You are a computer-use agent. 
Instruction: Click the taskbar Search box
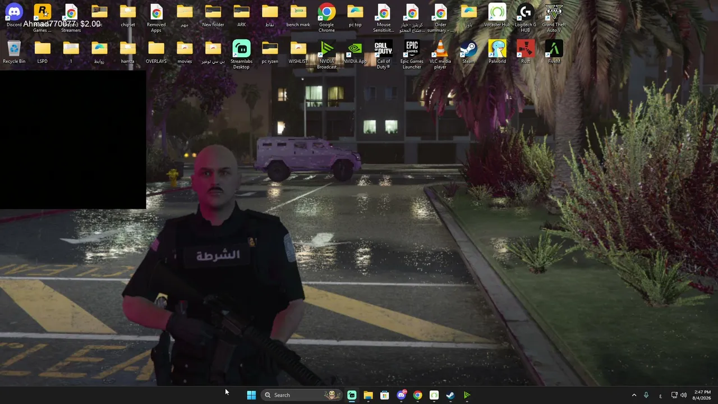pos(303,395)
